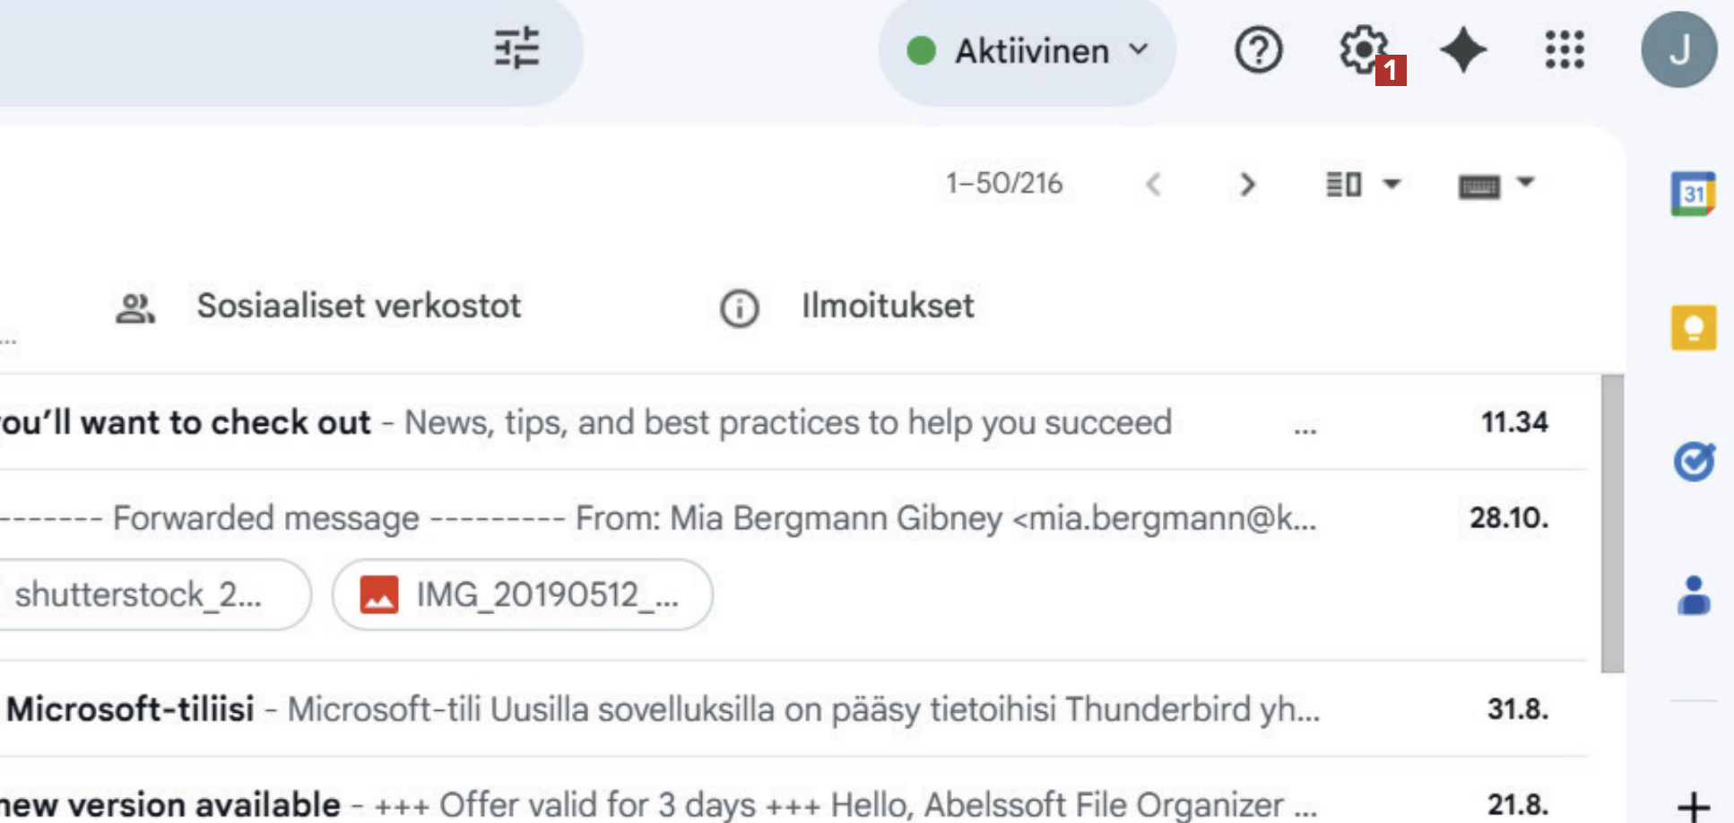Click the inbox vertical scrollbar
Image resolution: width=1734 pixels, height=823 pixels.
point(1612,524)
